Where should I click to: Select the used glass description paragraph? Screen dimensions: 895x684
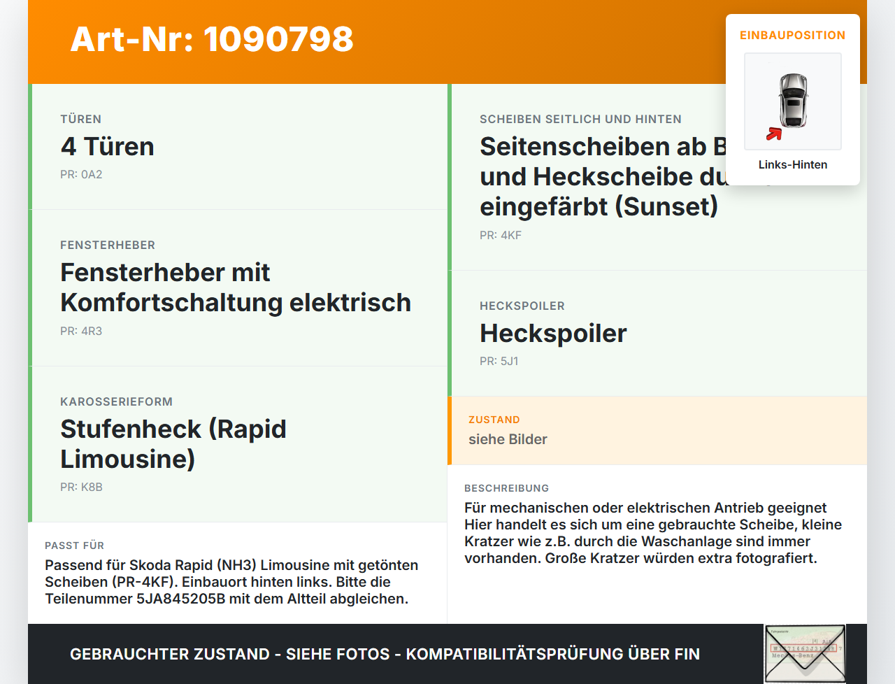pos(653,533)
